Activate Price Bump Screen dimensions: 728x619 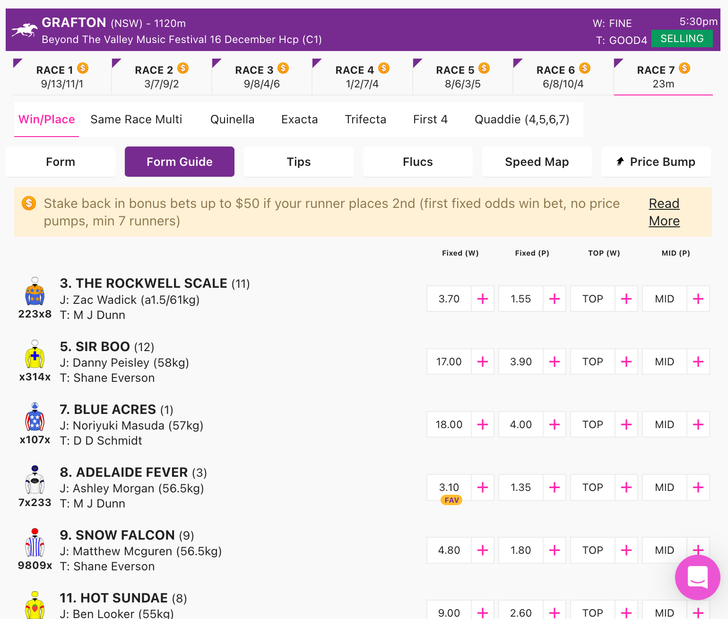point(656,162)
